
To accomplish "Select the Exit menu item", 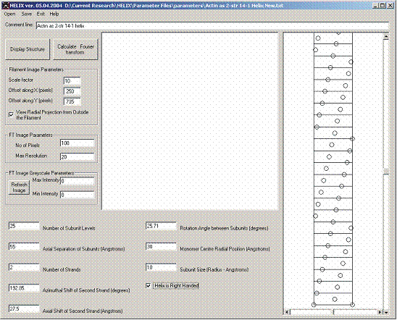I will coord(41,14).
